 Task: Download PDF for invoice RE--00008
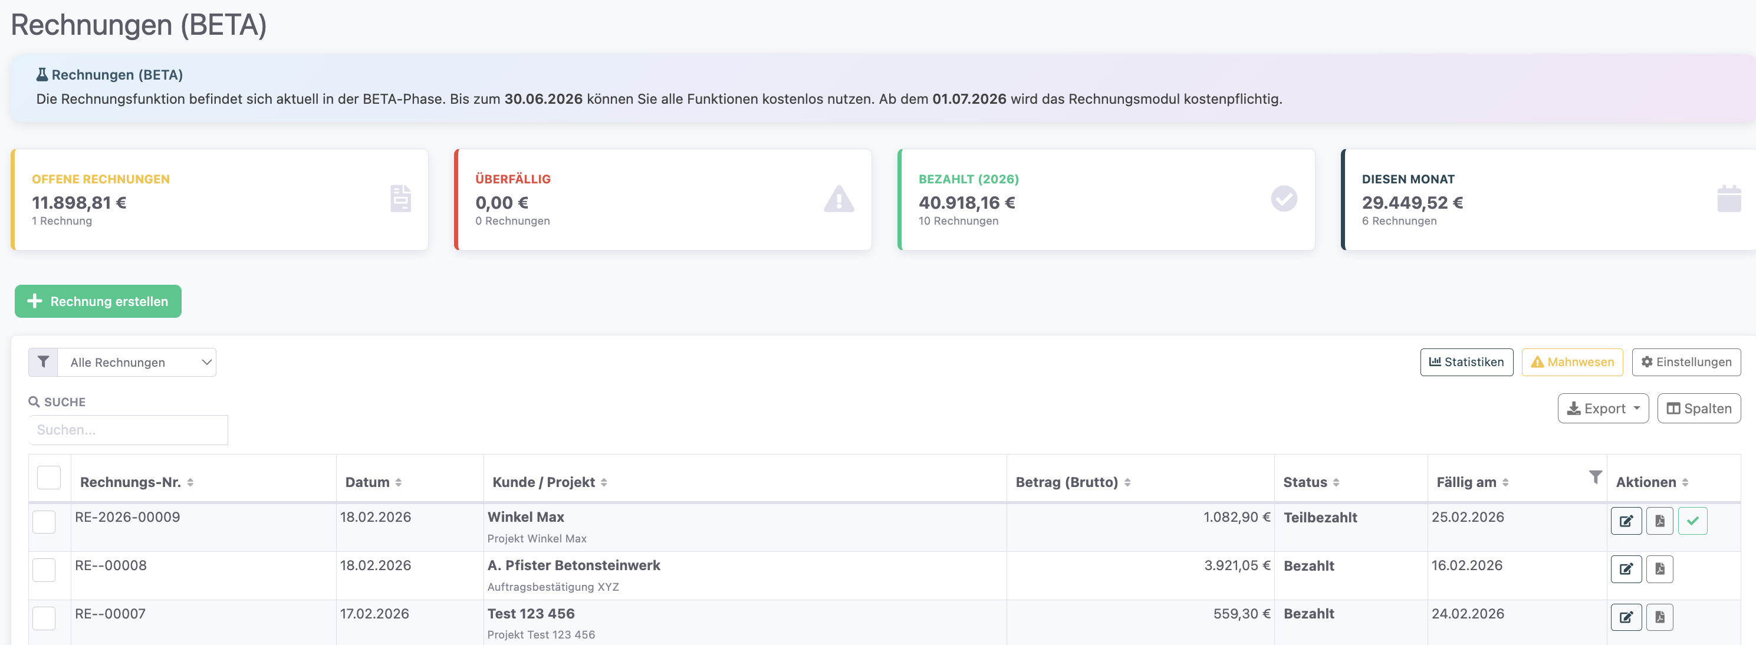click(x=1659, y=568)
